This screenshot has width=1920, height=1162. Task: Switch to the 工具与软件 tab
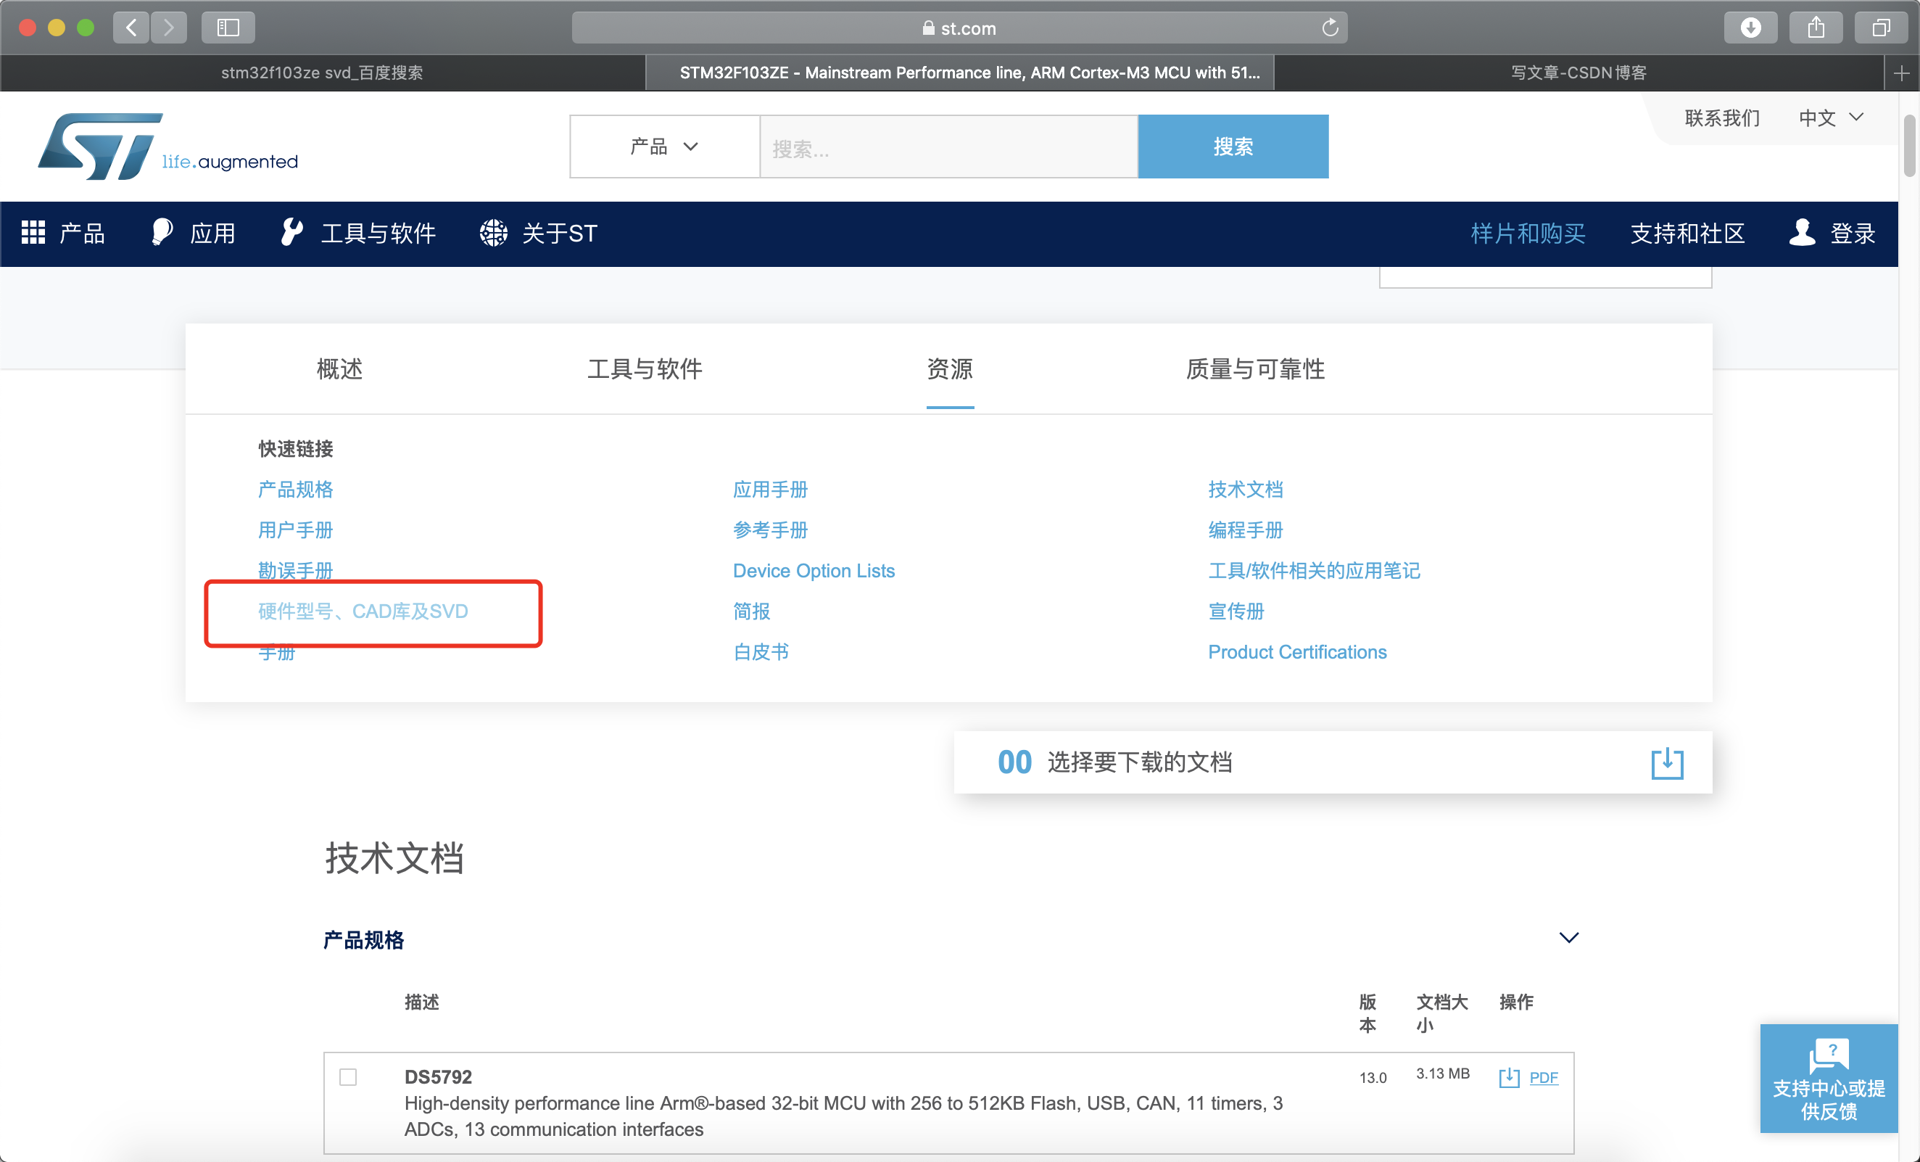[x=642, y=368]
